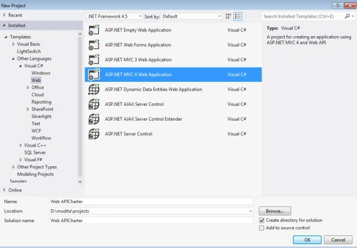Click the templates tree scrollbar up arrow
Viewport: 357px width, 248px height.
80,33
